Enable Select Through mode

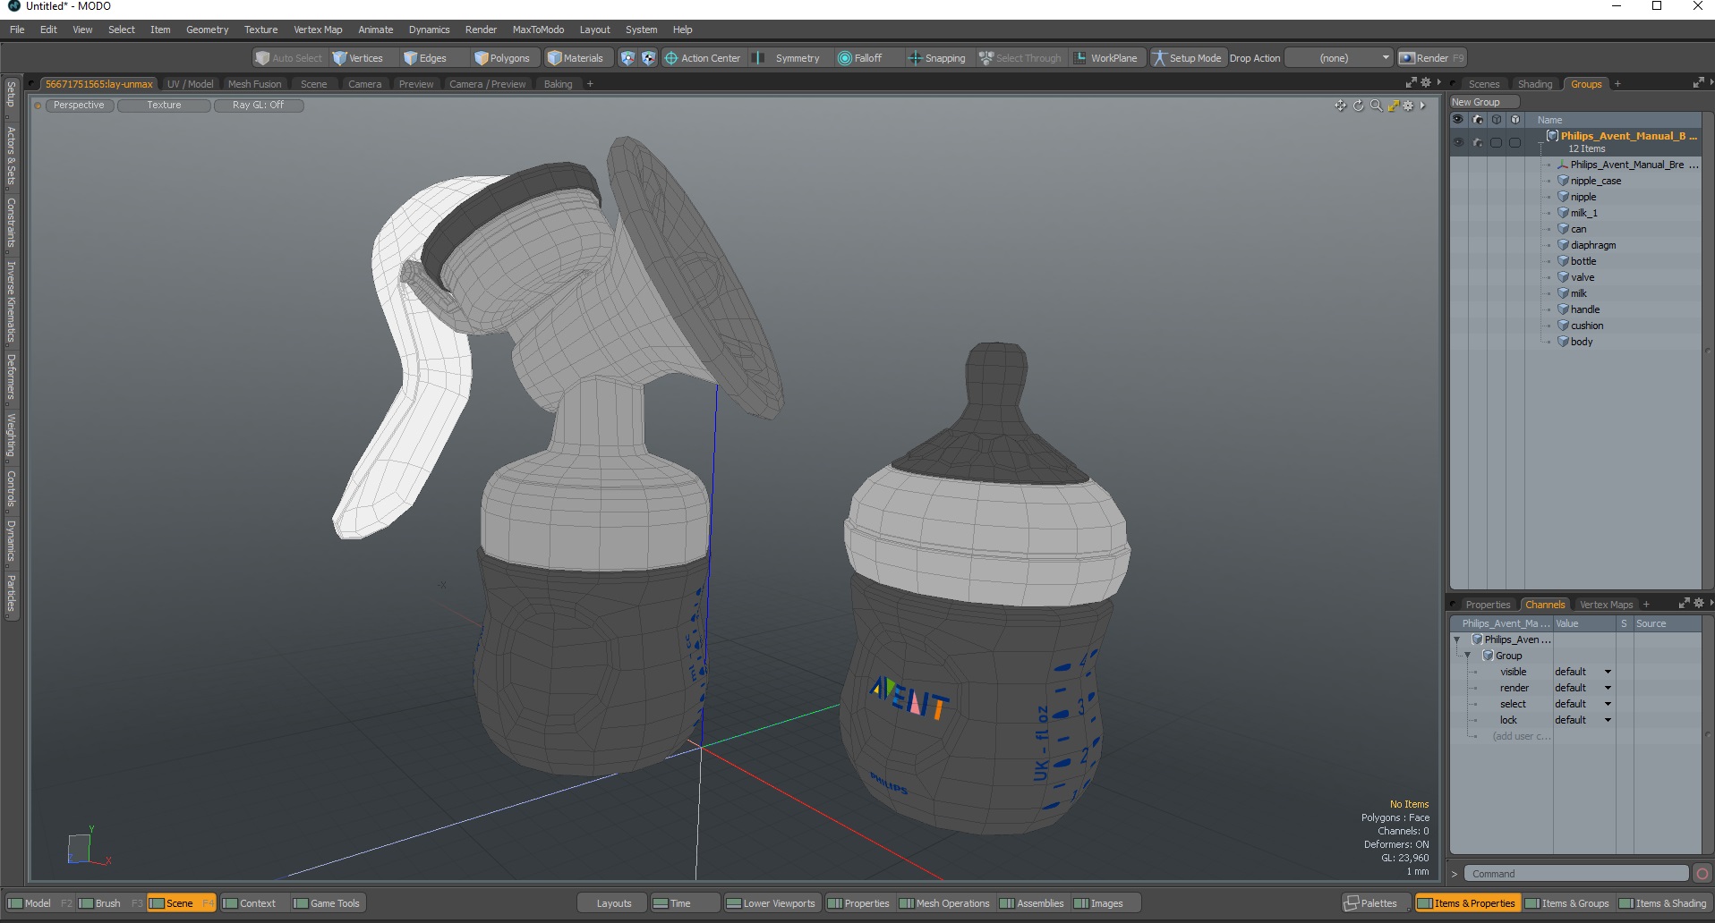click(x=1020, y=58)
